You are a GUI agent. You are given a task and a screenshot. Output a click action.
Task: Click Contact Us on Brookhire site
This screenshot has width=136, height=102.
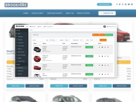(x=107, y=13)
